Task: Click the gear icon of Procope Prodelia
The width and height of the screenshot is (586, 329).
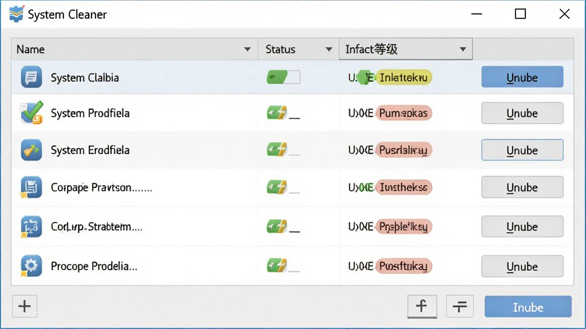Action: 31,266
